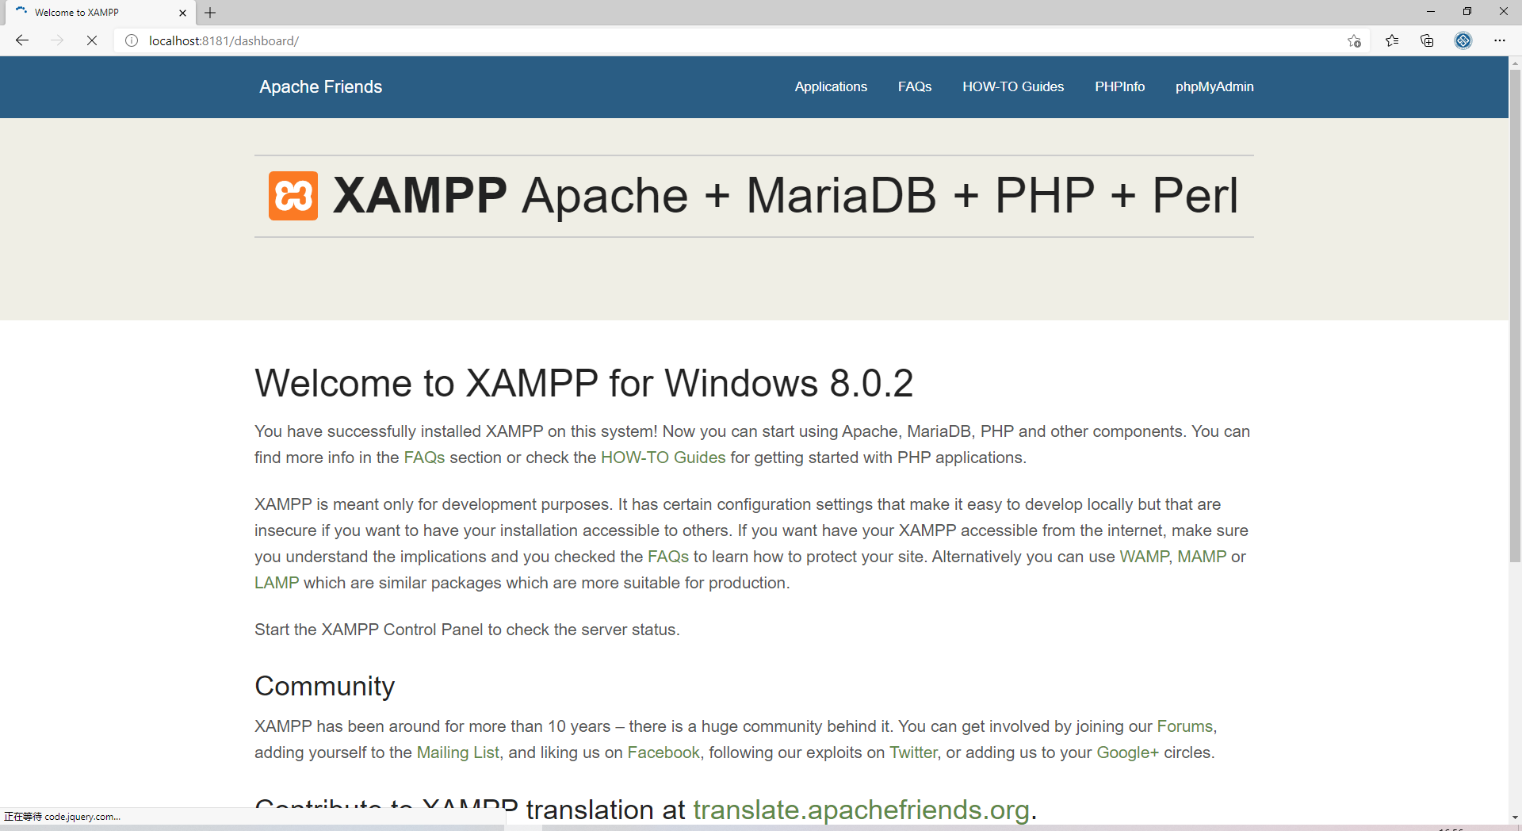Click the address bar URL field
1522x831 pixels.
click(x=317, y=40)
